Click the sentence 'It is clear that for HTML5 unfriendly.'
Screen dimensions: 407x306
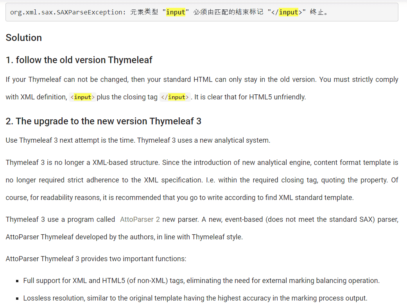250,97
